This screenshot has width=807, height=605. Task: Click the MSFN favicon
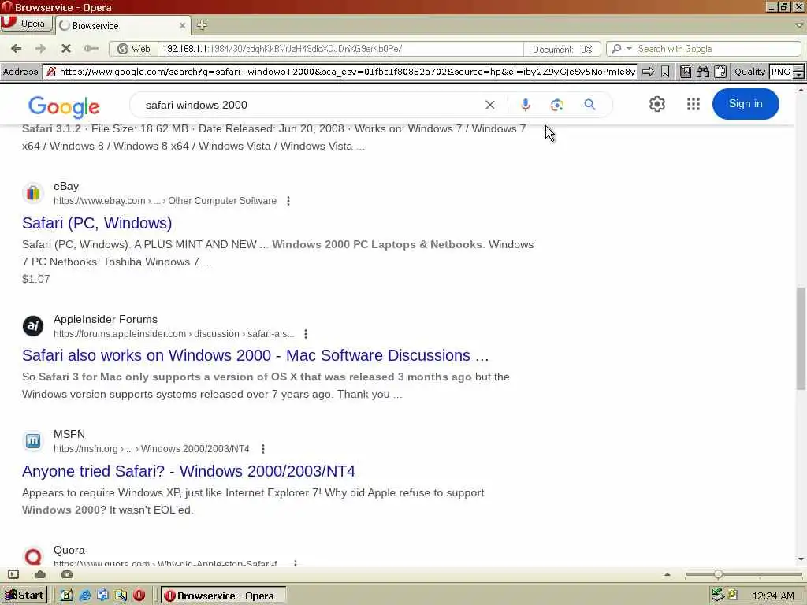(33, 441)
